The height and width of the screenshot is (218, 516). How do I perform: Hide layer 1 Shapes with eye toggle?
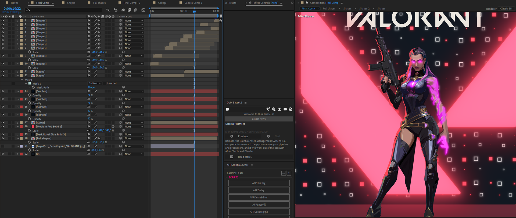coord(3,20)
